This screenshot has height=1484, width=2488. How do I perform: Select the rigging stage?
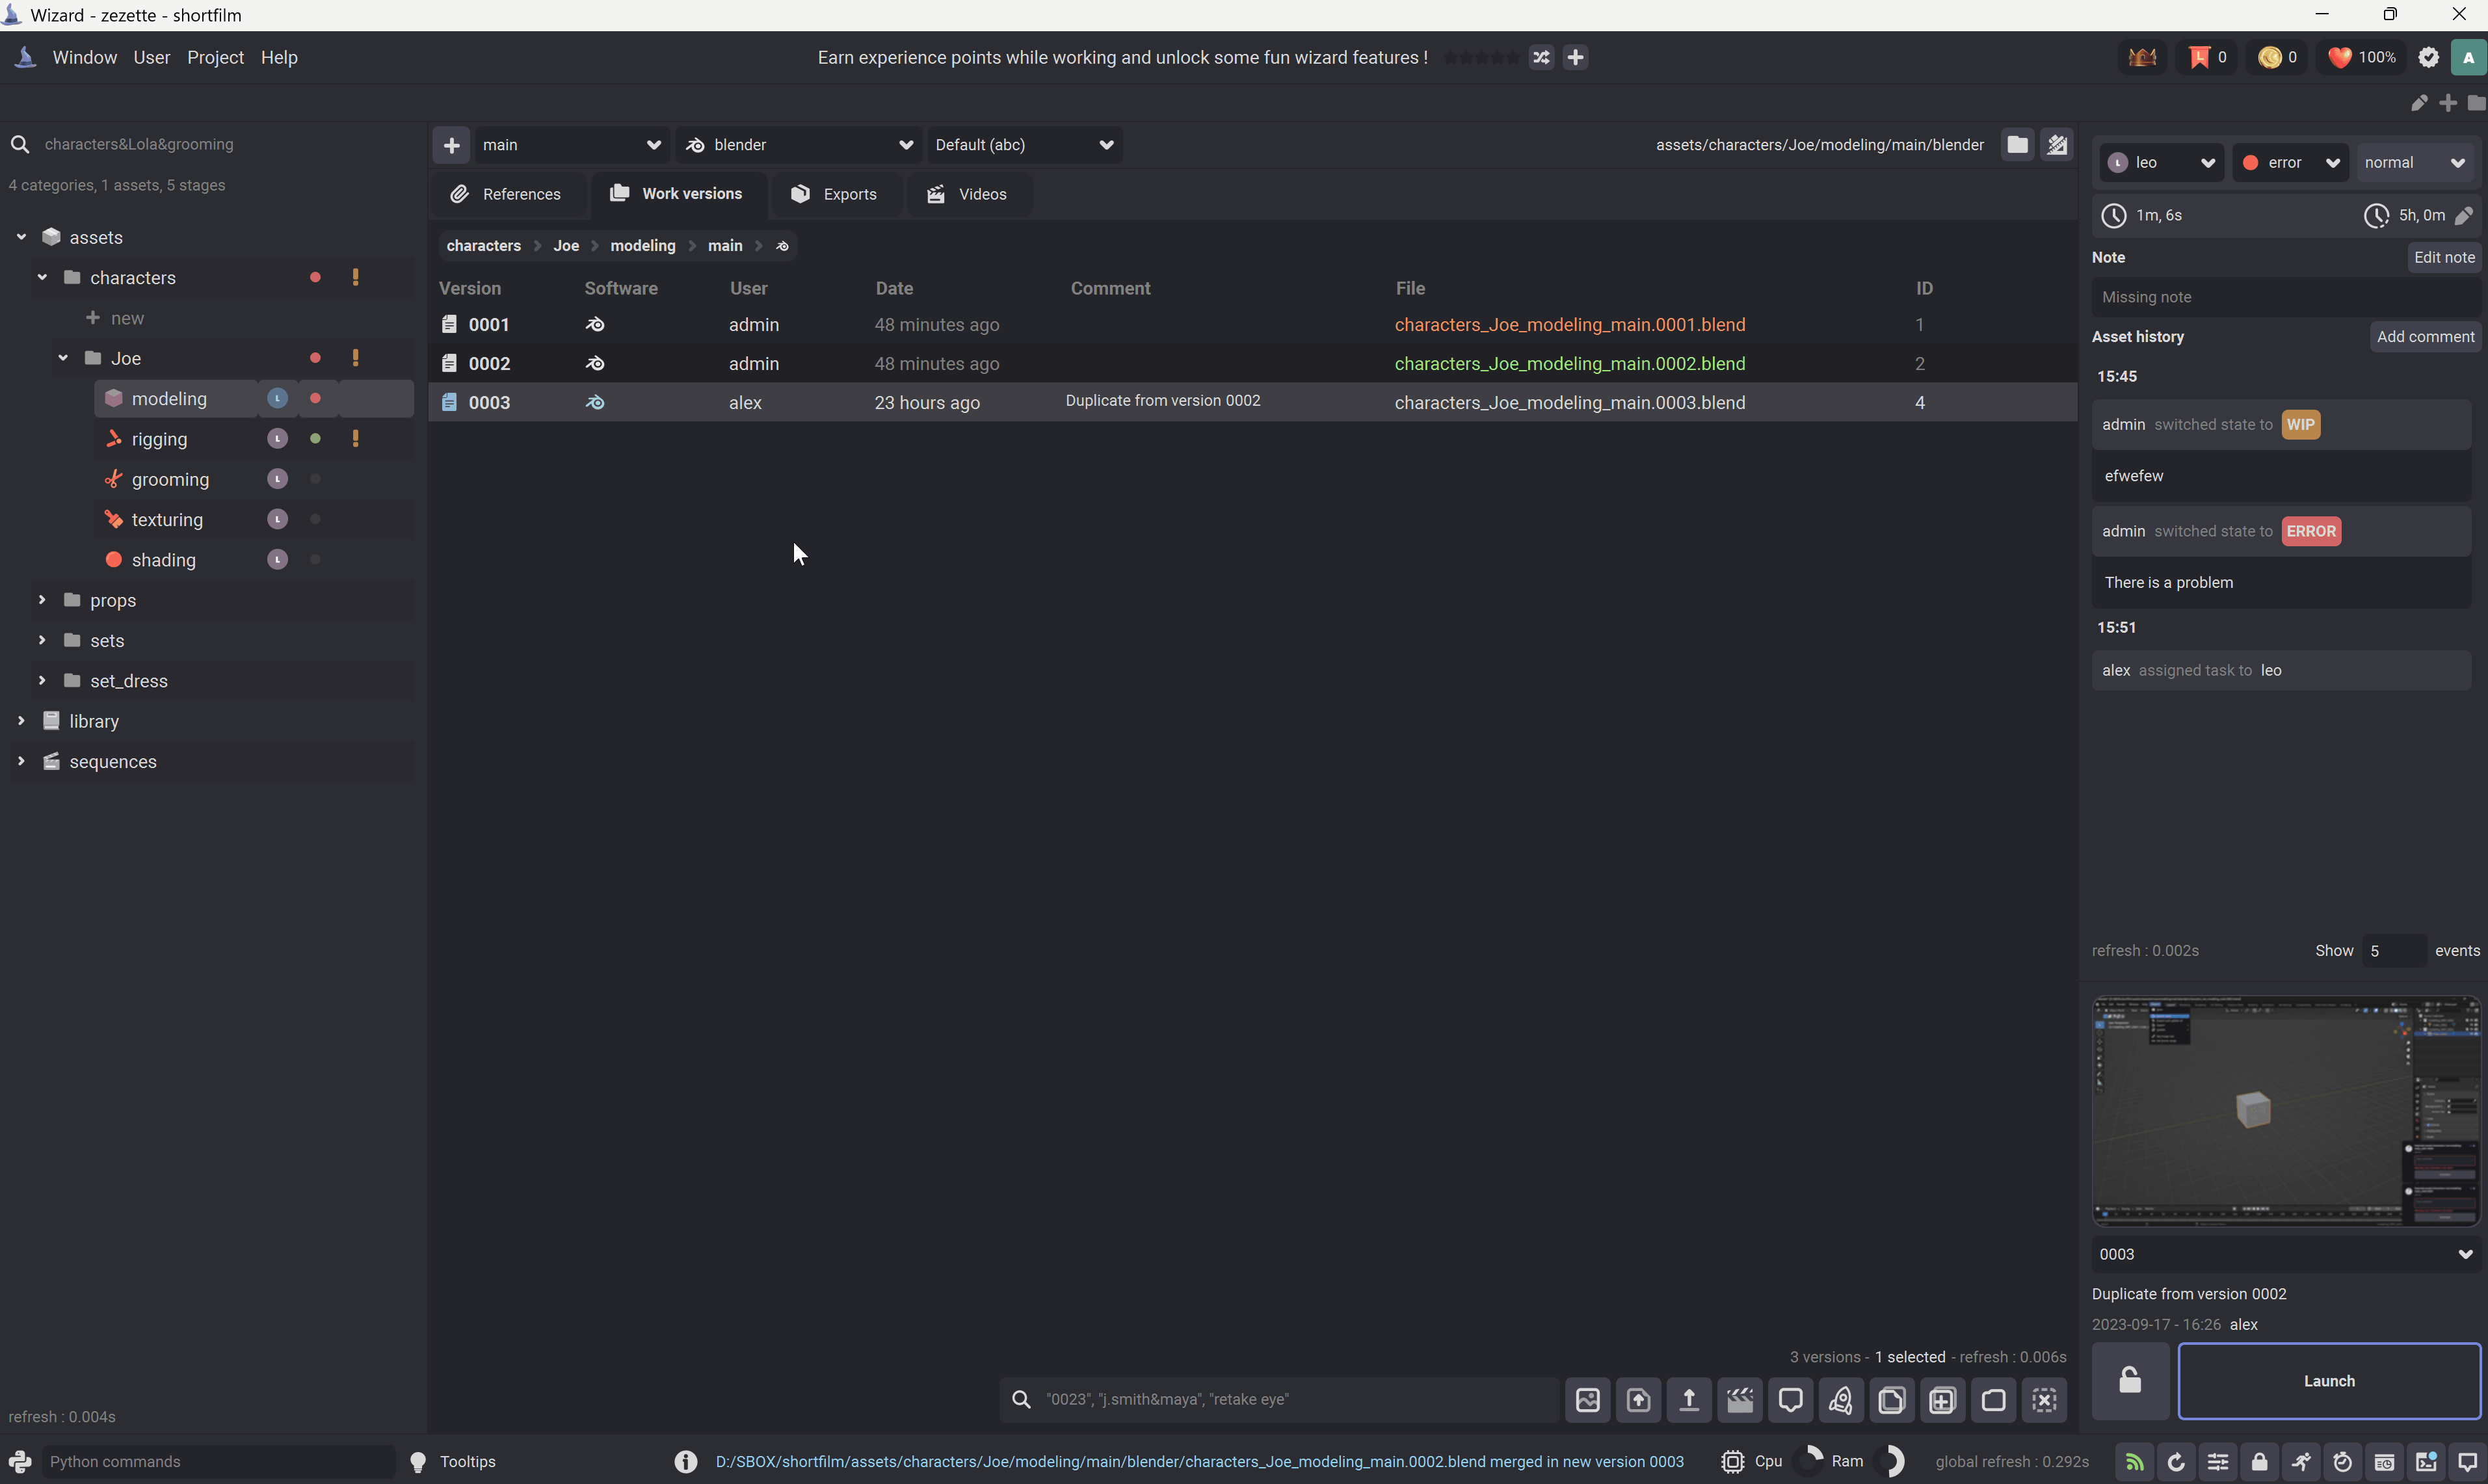pos(159,439)
